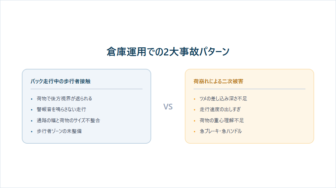
Task: Click bullet 荷物の重心理解不足
Action: (222, 120)
